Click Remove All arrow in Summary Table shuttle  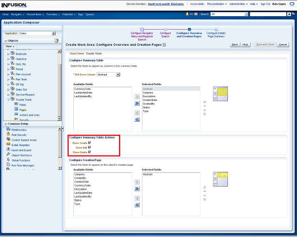(137, 119)
